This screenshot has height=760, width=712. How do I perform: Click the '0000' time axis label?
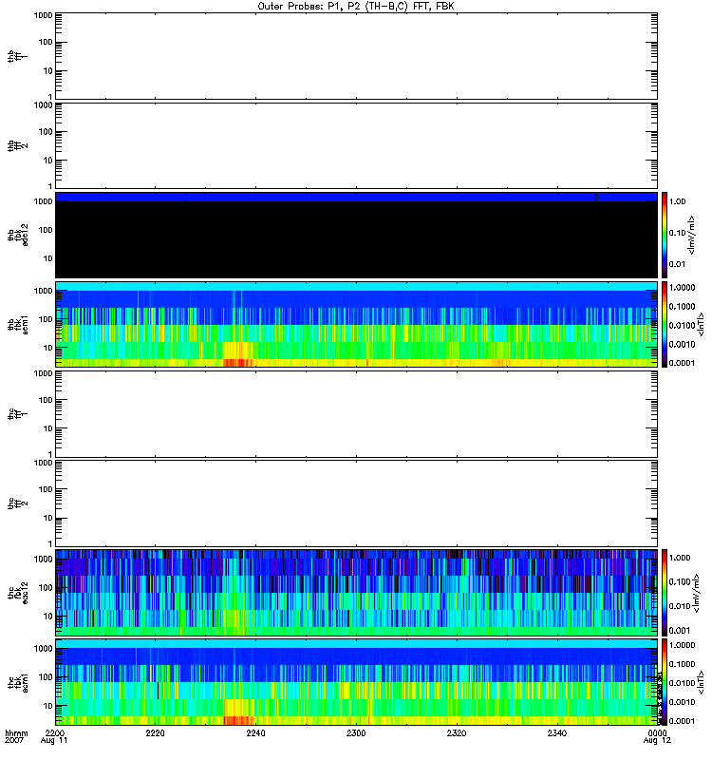pyautogui.click(x=657, y=733)
